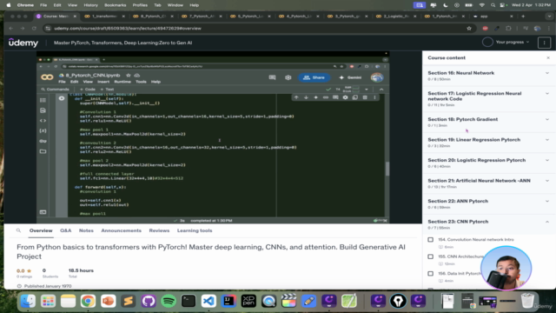
Task: Search course content using the magnifier icon
Action: (18, 230)
